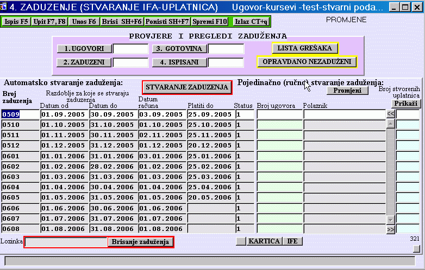Open the 2. ZADUZENI check

point(84,62)
